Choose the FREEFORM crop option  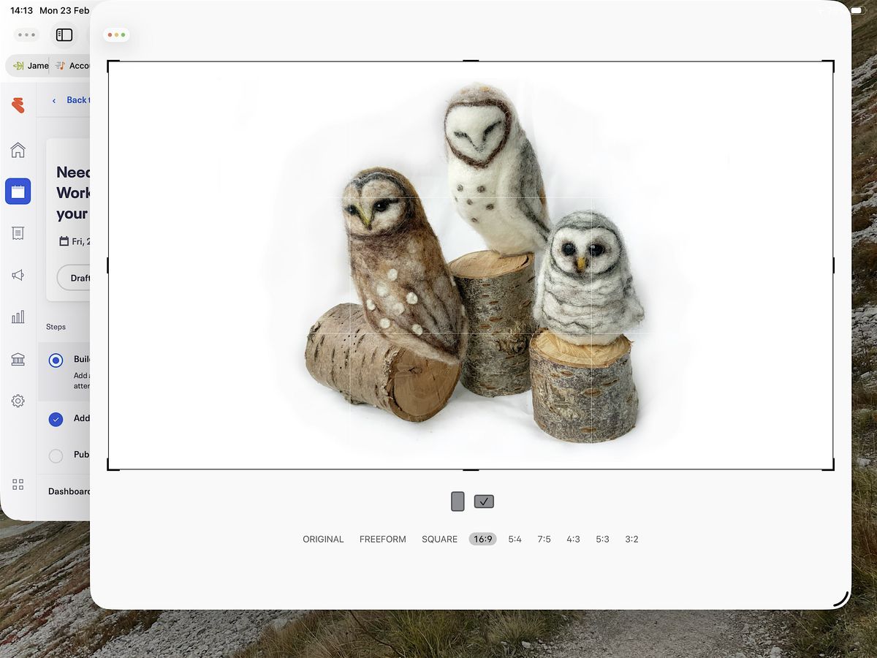[382, 540]
